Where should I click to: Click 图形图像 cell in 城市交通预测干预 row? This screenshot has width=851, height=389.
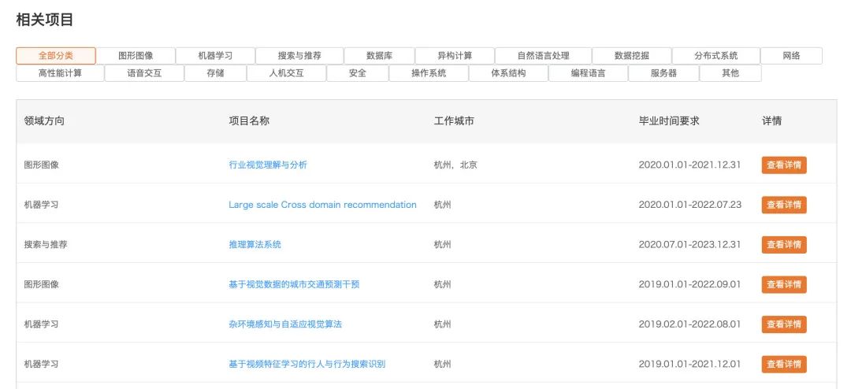pos(41,285)
